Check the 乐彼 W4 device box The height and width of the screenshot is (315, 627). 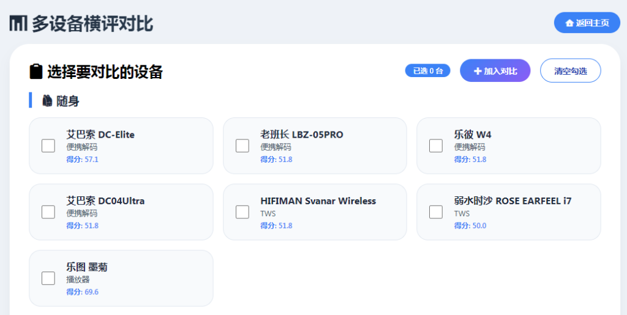pos(436,146)
